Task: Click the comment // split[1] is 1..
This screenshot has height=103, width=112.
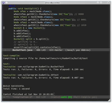Action: [x=25, y=45]
